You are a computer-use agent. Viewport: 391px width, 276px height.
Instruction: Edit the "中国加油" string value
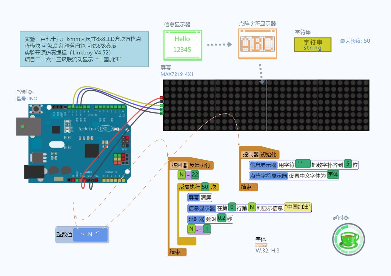coord(298,207)
